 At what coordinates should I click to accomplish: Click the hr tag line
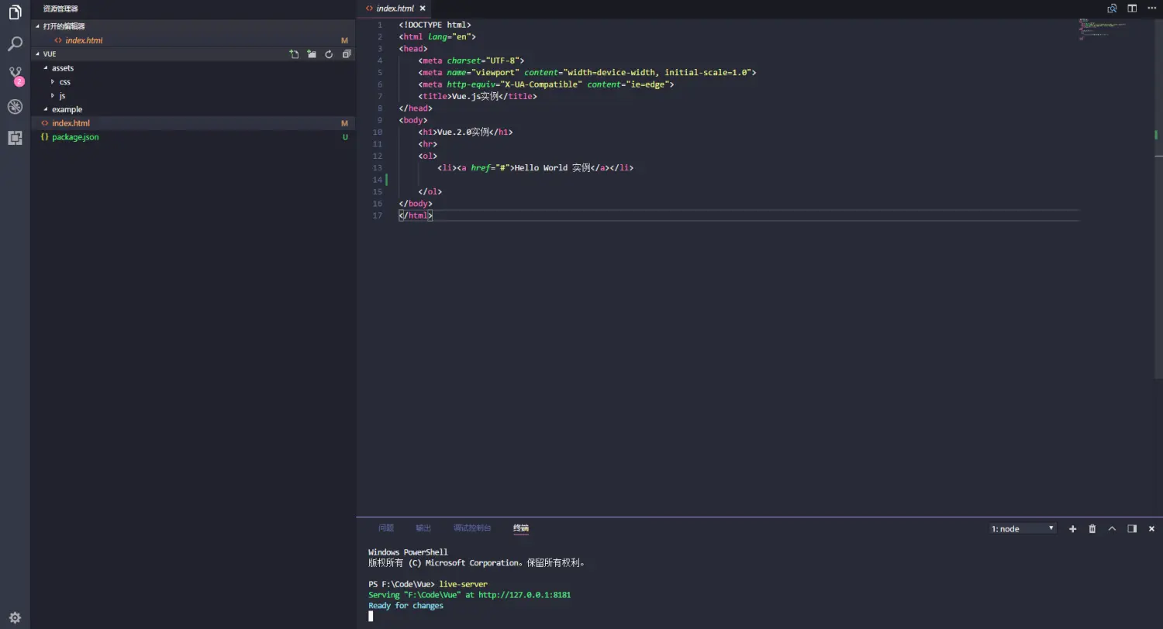[427, 144]
